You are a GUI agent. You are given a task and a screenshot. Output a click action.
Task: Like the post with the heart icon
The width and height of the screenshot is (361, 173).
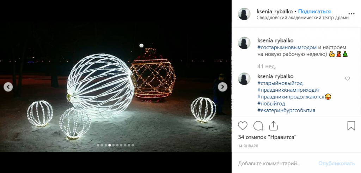click(x=243, y=126)
